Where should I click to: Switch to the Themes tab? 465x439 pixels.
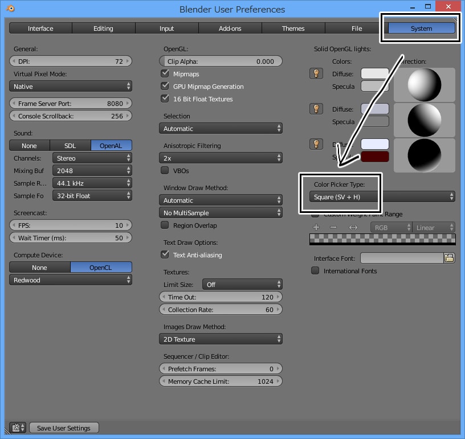tap(293, 28)
